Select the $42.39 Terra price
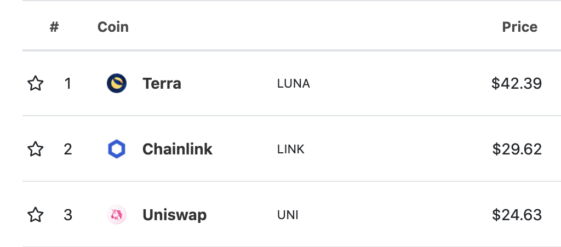This screenshot has height=247, width=561. coord(517,84)
